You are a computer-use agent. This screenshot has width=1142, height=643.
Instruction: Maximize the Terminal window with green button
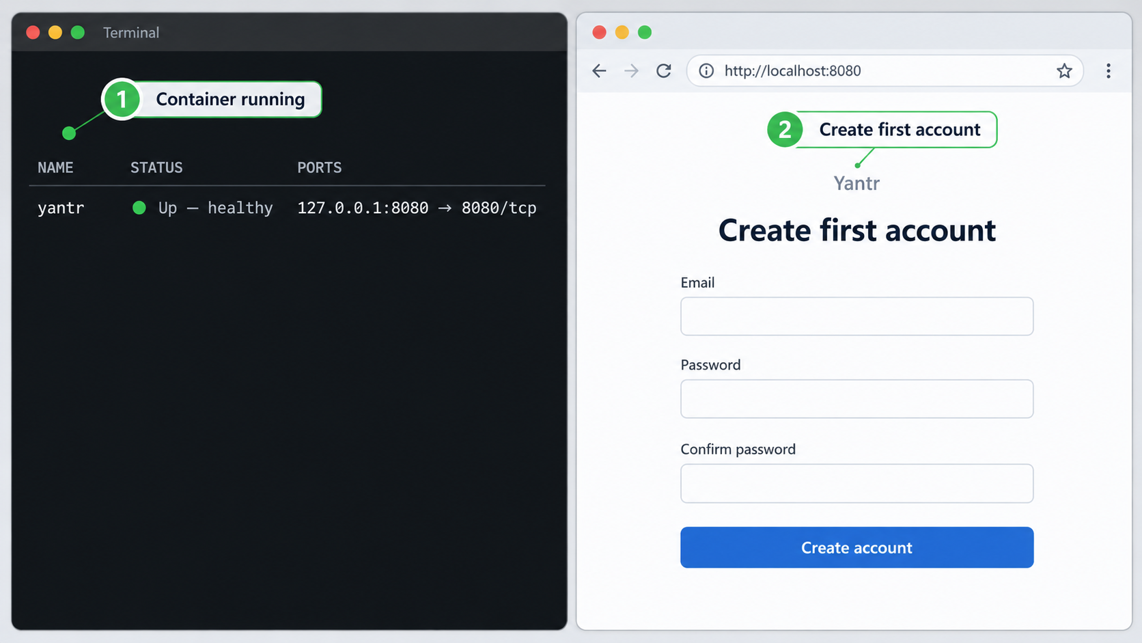tap(78, 32)
